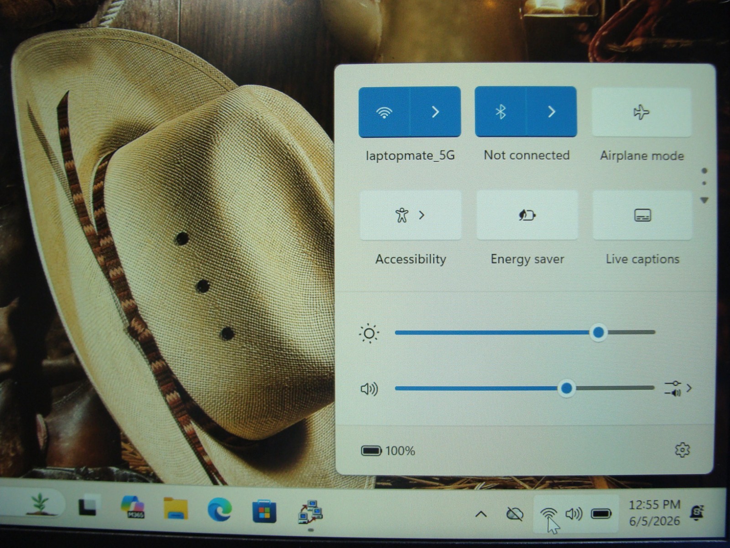Click the Accessibility label text
730x548 pixels.
pos(411,259)
